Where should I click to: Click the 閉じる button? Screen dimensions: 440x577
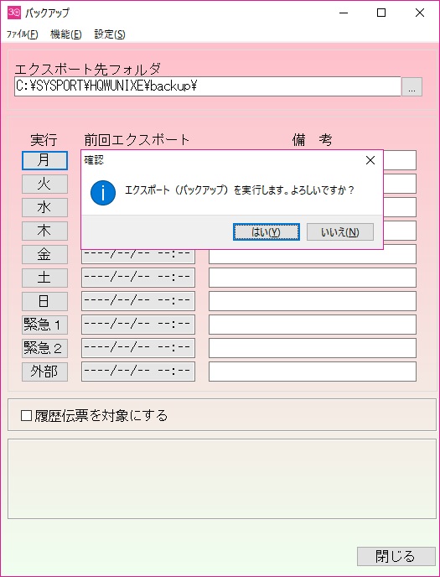pyautogui.click(x=396, y=556)
